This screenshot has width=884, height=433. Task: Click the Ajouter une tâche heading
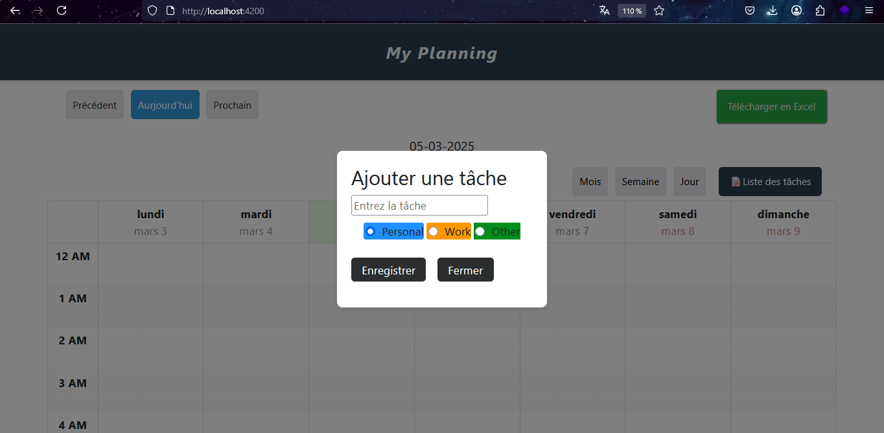click(x=429, y=178)
